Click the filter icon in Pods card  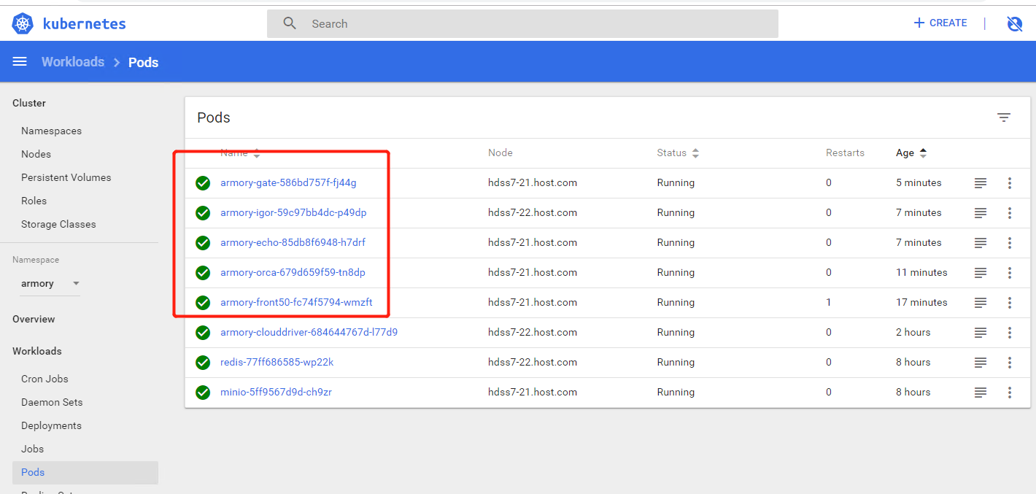click(1004, 117)
